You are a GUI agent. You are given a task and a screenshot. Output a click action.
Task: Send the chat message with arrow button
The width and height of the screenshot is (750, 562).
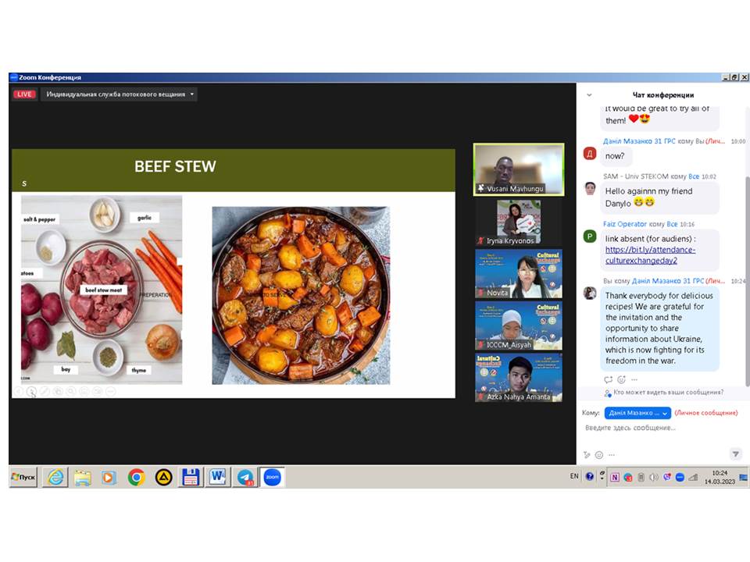pyautogui.click(x=736, y=454)
